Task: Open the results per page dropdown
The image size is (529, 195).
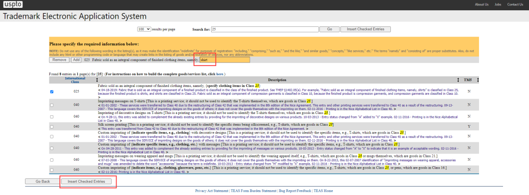Action: pyautogui.click(x=144, y=29)
